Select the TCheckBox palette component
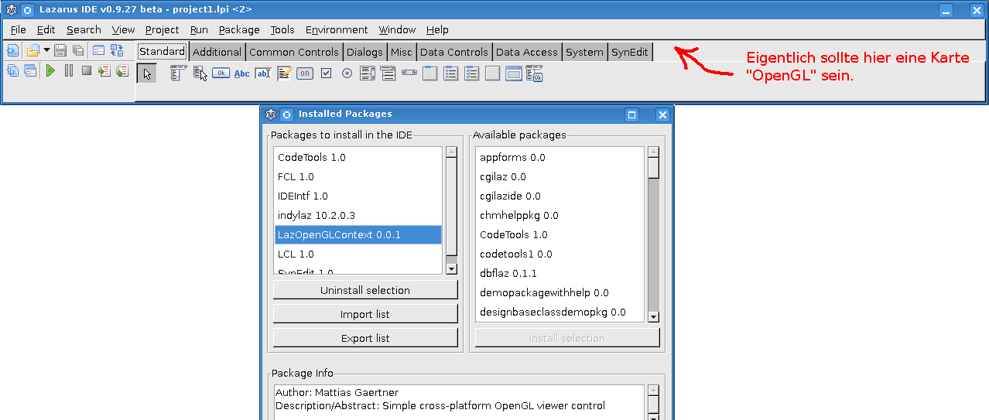 pos(326,73)
